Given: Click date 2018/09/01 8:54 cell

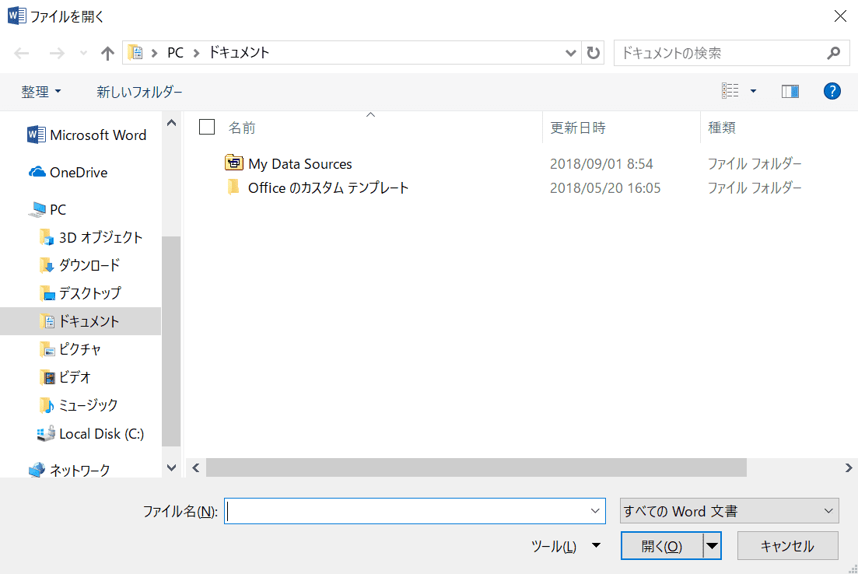Looking at the screenshot, I should (x=601, y=163).
